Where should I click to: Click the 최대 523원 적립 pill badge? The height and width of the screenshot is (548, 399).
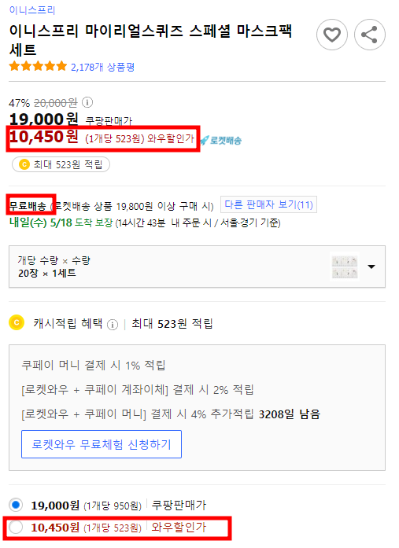pyautogui.click(x=61, y=164)
